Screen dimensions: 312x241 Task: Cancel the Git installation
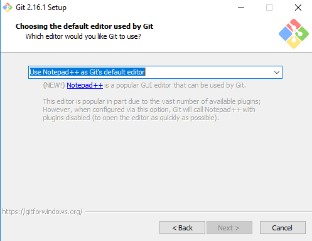tap(282, 228)
